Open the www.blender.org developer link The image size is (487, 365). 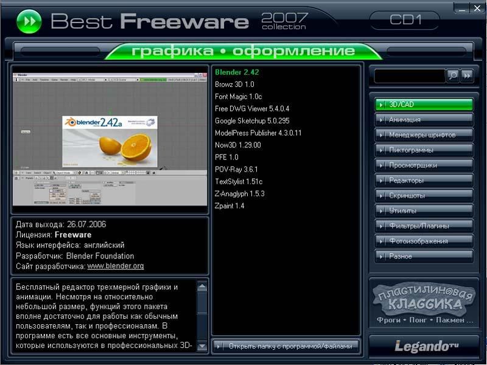click(116, 266)
